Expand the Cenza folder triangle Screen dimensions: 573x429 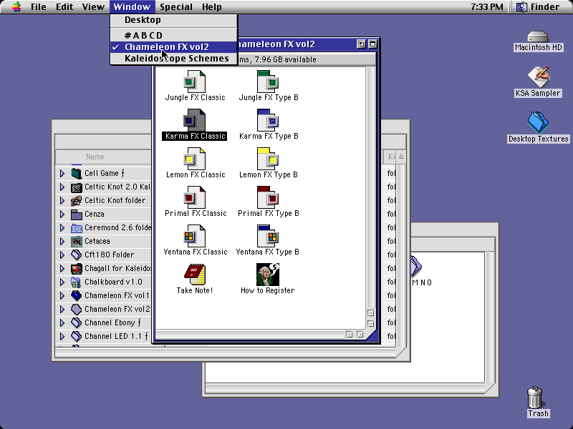(x=62, y=214)
